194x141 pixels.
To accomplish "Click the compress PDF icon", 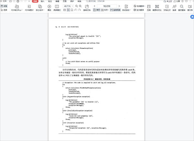I will (149, 6).
